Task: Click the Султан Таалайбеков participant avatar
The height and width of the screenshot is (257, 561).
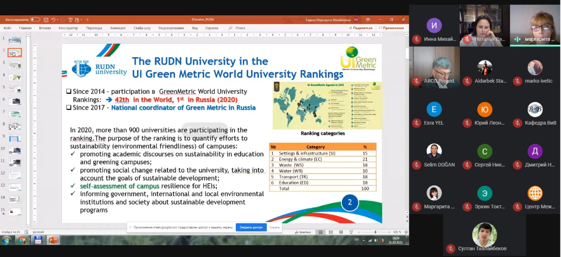Action: pos(484,235)
